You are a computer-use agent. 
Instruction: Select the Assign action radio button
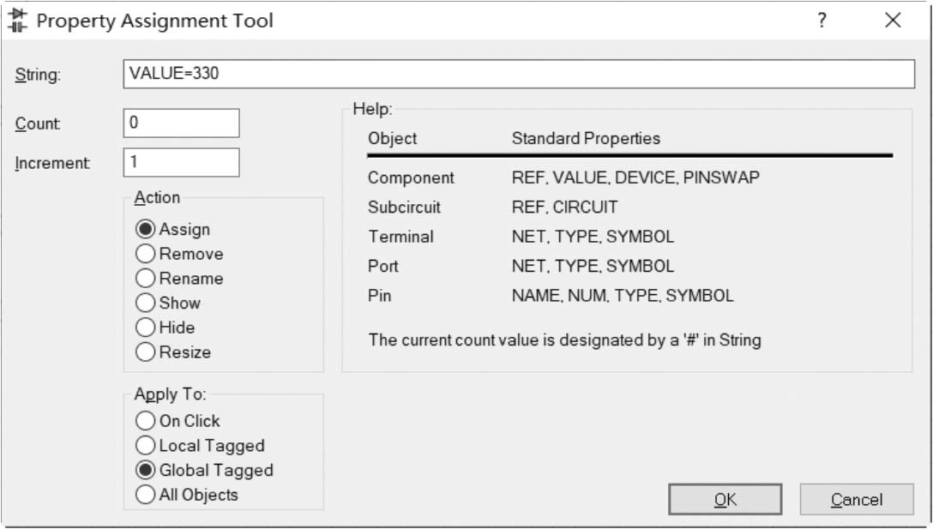(146, 230)
